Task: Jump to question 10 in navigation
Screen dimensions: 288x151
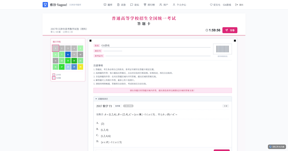Action: tap(80, 54)
